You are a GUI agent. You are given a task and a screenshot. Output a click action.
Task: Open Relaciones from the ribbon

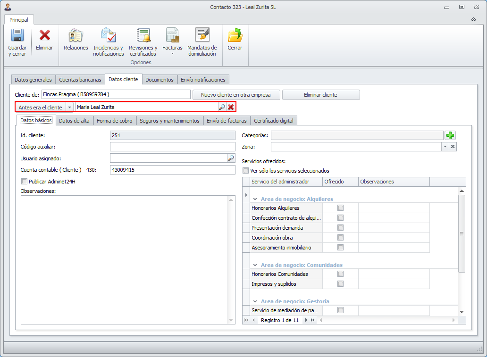pos(76,36)
